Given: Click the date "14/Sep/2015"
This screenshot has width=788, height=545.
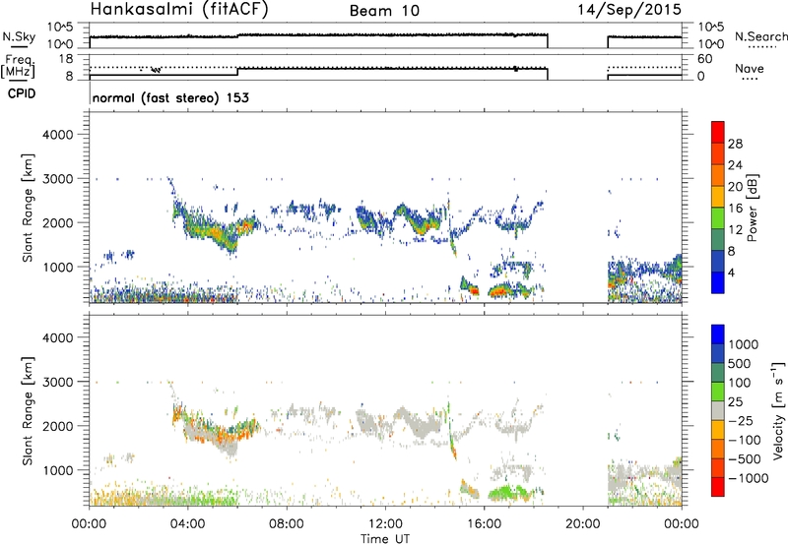Looking at the screenshot, I should (629, 10).
